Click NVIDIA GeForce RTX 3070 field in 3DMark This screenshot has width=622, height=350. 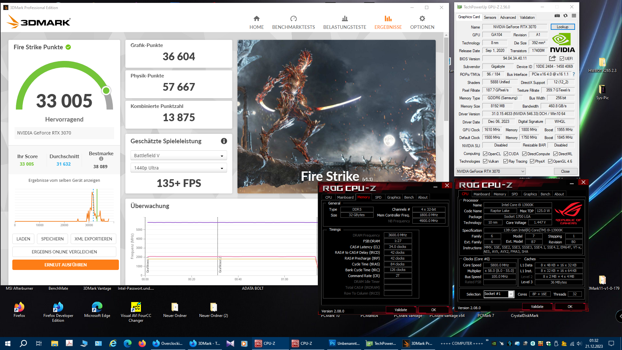[x=64, y=133]
